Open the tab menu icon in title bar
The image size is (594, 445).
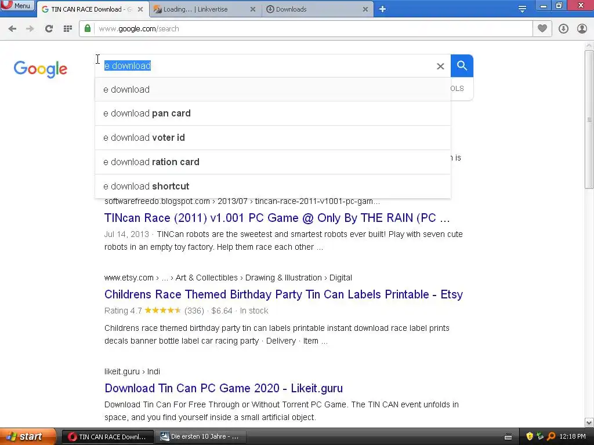tap(522, 9)
